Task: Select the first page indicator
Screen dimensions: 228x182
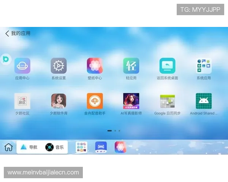Action: (109, 131)
